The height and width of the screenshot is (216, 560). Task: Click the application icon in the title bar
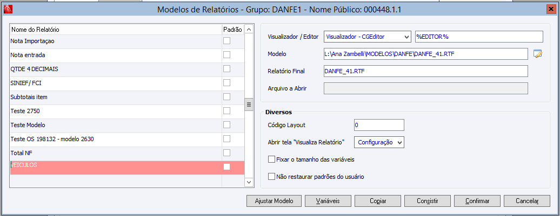tap(6, 9)
